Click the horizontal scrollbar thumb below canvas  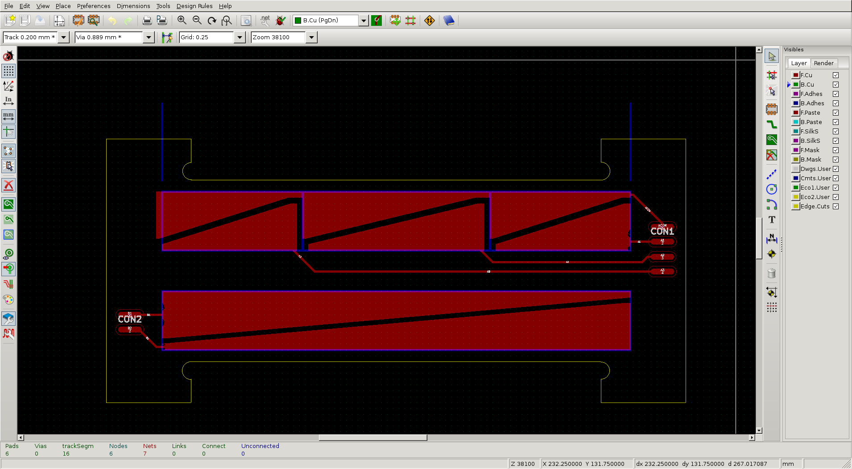[x=373, y=438]
